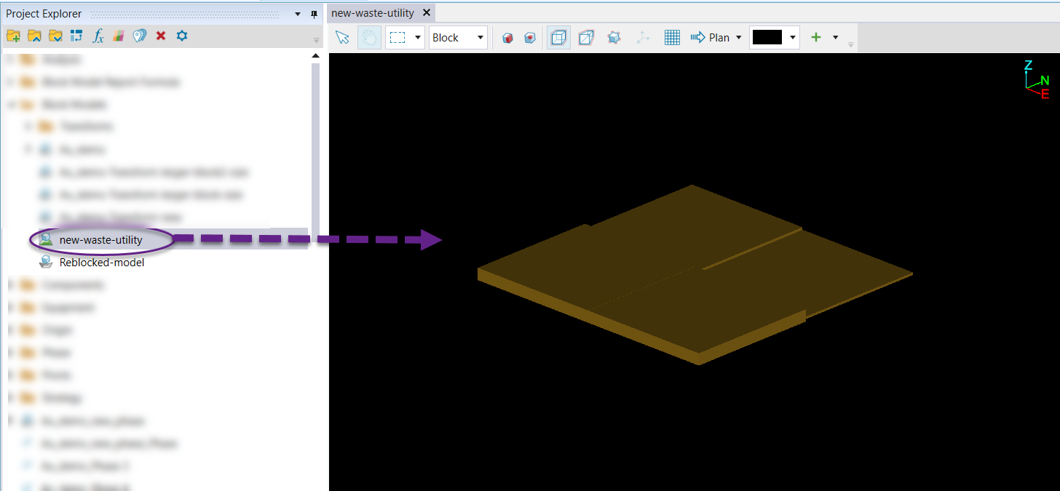The width and height of the screenshot is (1060, 491).
Task: Click the green plus add button
Action: pos(816,38)
